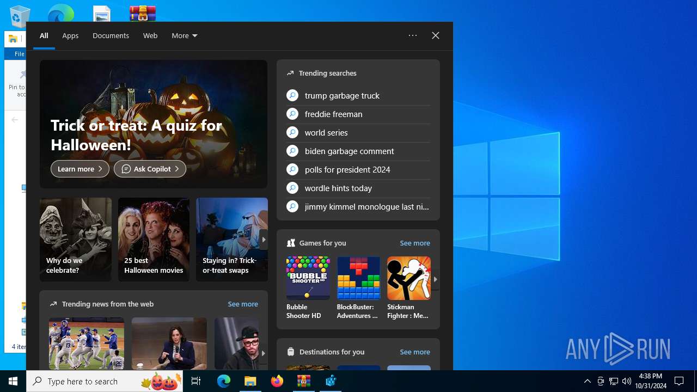Open the File tab in File Explorer
Viewport: 697px width, 392px height.
[x=19, y=54]
